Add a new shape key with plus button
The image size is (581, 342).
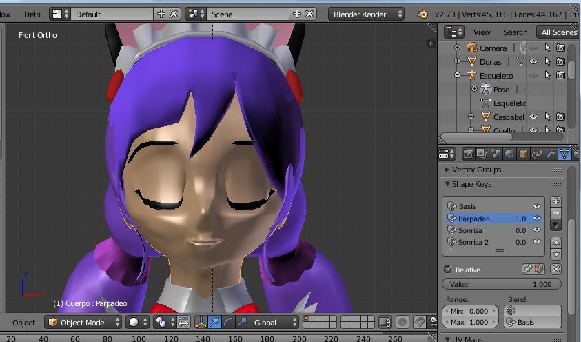pos(555,201)
